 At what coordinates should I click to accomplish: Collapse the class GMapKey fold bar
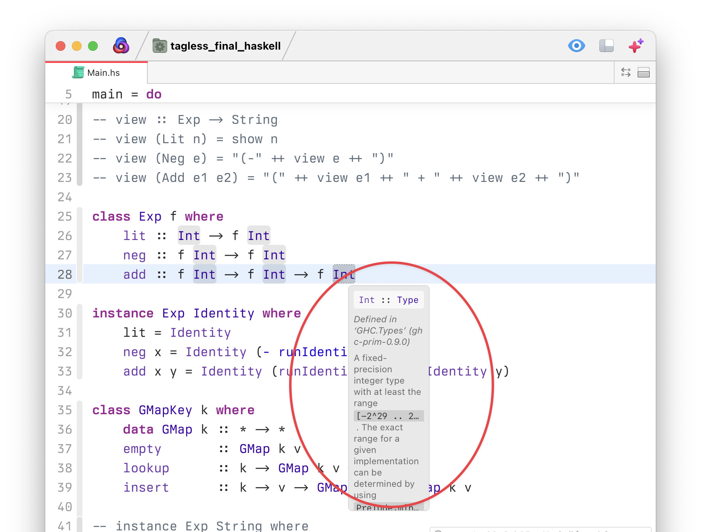pos(80,448)
